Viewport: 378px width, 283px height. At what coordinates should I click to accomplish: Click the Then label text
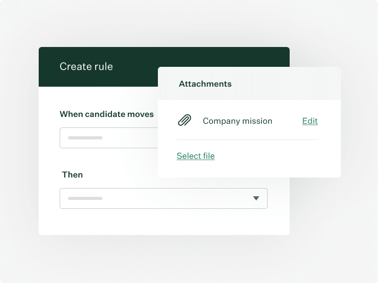coord(72,174)
